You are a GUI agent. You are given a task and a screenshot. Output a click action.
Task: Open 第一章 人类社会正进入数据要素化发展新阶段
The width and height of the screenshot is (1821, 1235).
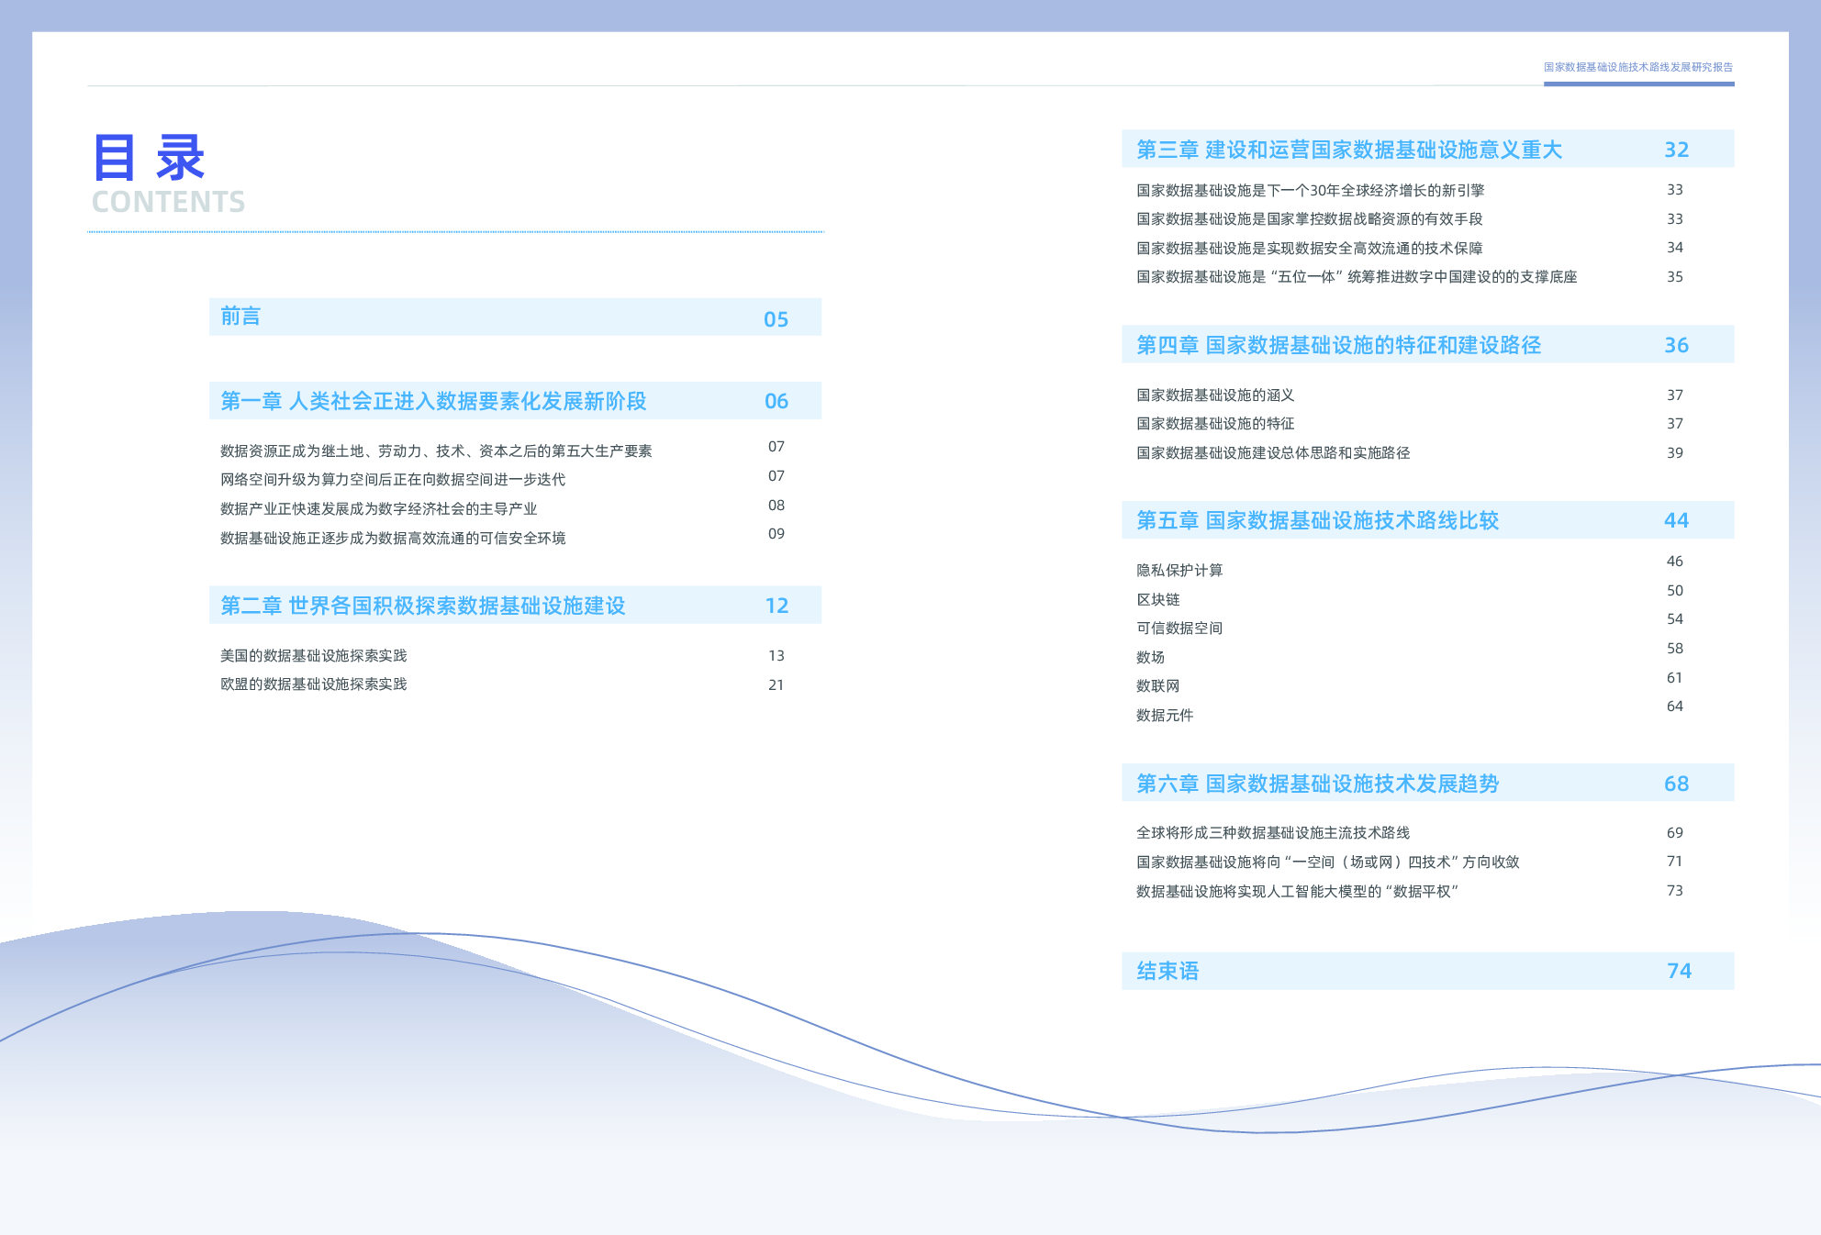pyautogui.click(x=515, y=401)
